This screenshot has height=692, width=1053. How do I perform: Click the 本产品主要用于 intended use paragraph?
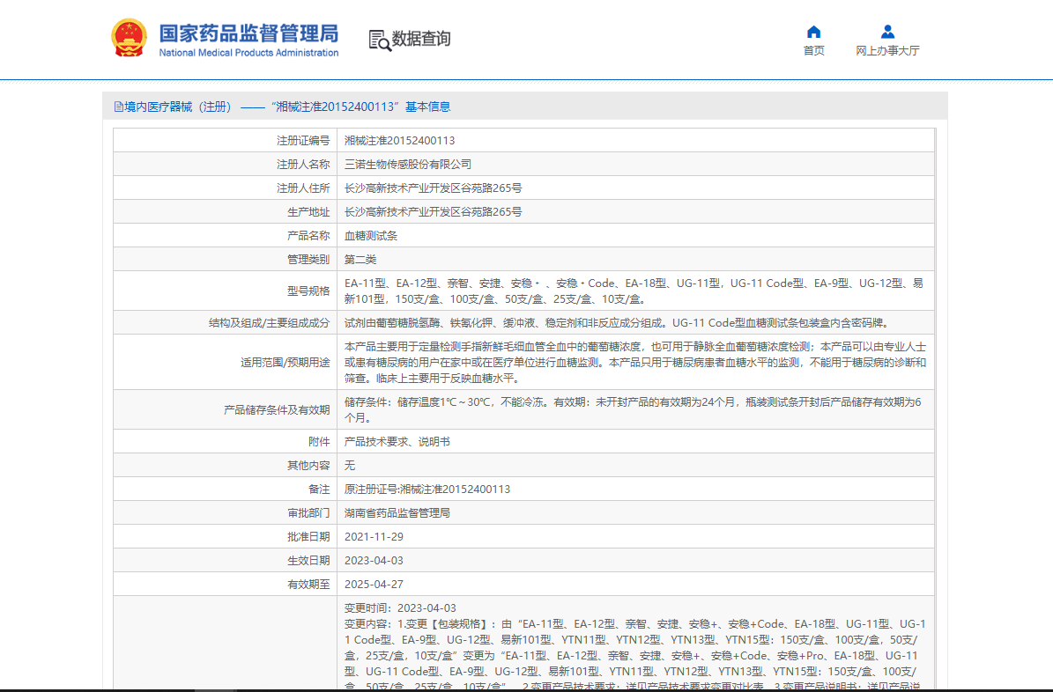tap(635, 363)
